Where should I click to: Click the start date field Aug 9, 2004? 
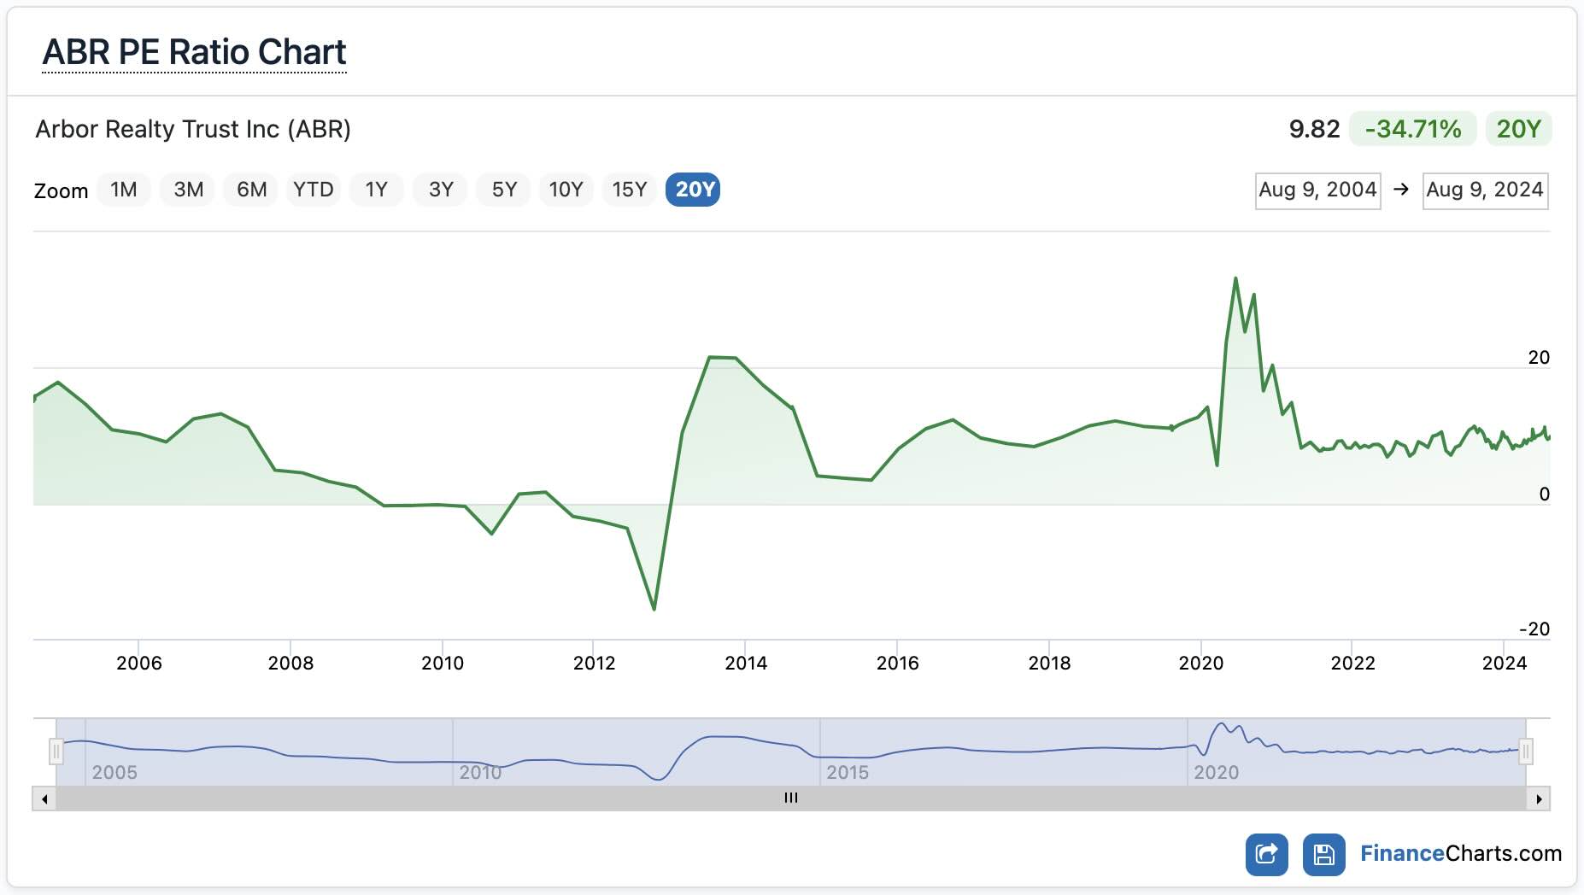pyautogui.click(x=1317, y=190)
